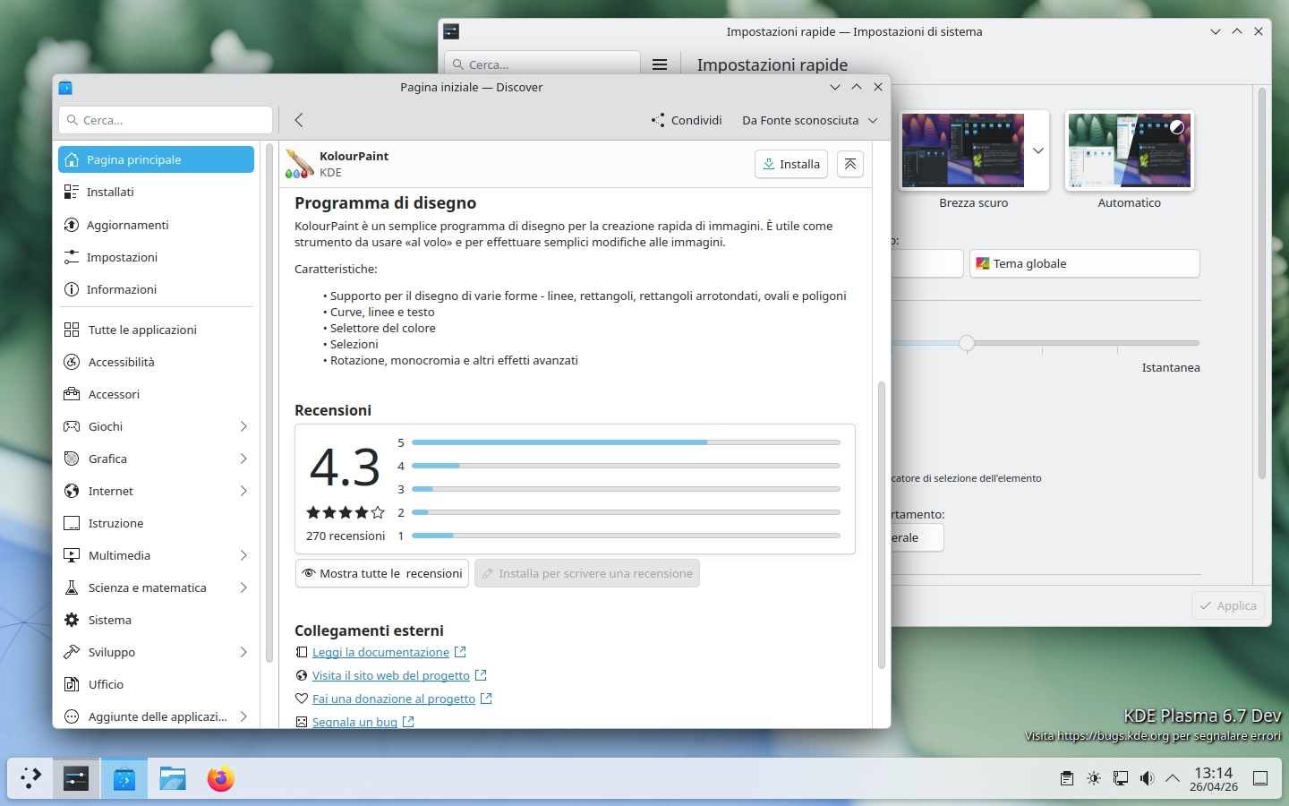
Task: Select Tutte le applicazioni in the sidebar
Action: [x=142, y=330]
